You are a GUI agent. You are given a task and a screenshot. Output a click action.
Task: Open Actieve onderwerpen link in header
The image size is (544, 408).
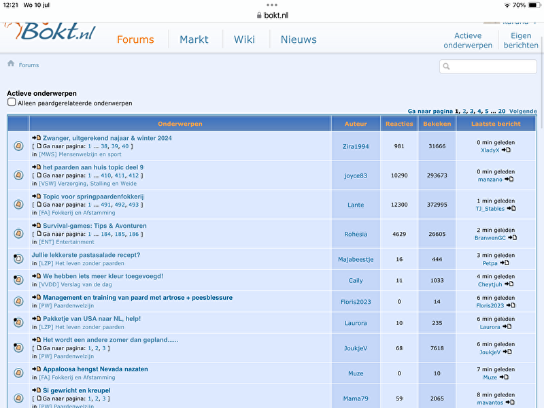click(x=468, y=40)
